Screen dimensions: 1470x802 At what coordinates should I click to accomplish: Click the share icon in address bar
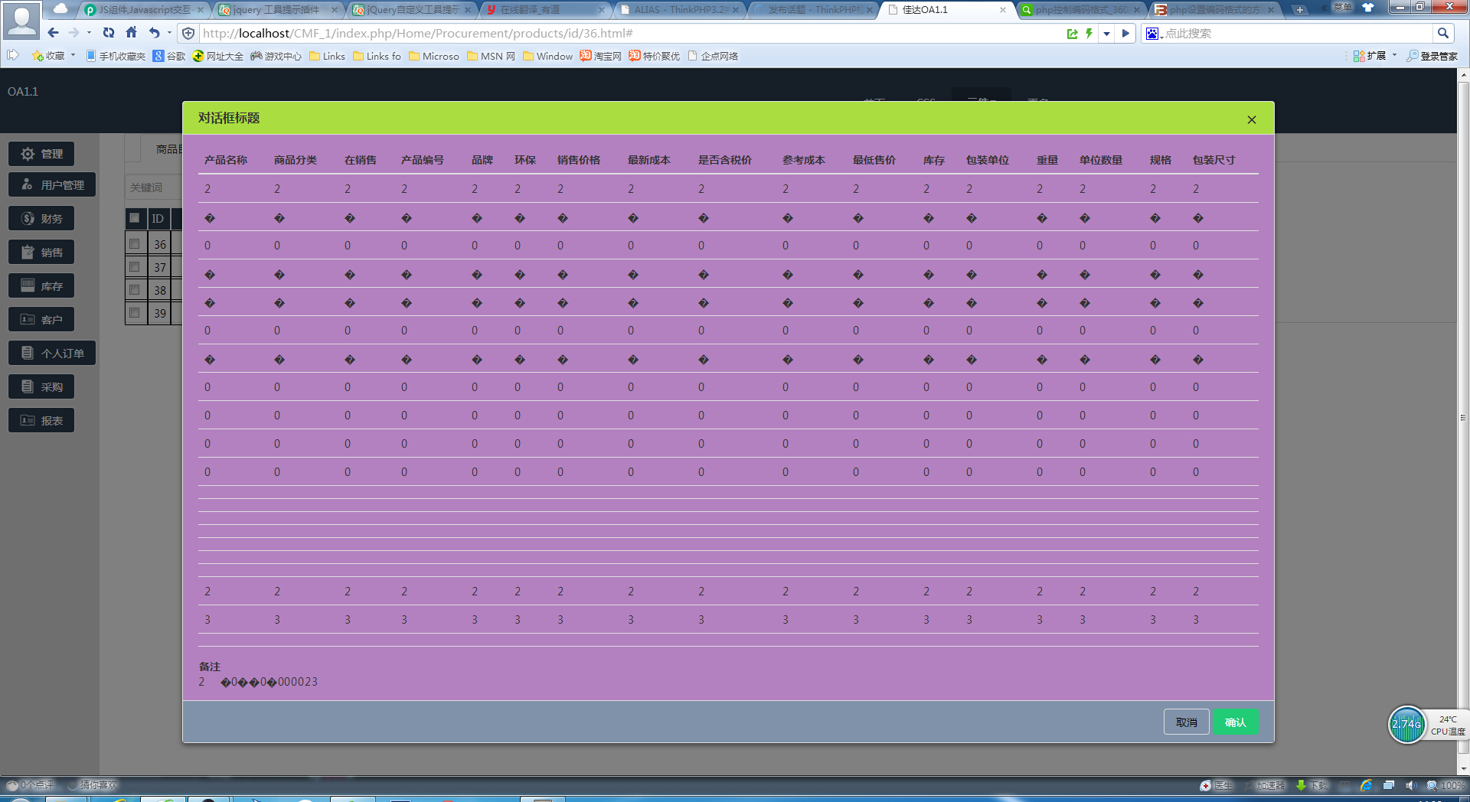(x=1072, y=33)
